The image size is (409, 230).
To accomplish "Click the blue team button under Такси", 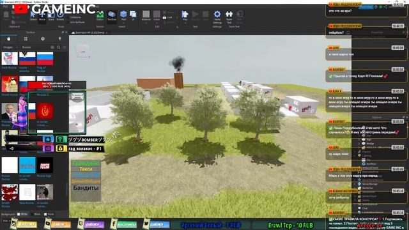I will click(x=86, y=174).
